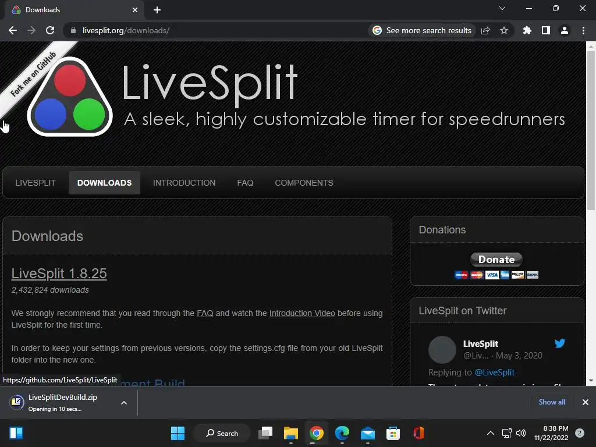
Task: Open Microsoft Store from the taskbar
Action: coord(393,433)
